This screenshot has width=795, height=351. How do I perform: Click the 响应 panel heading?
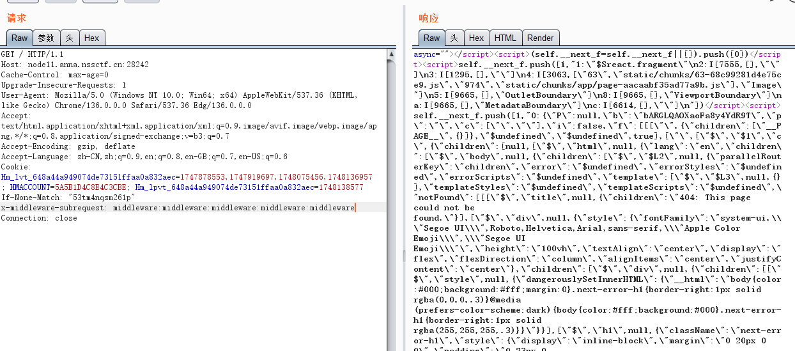pyautogui.click(x=429, y=18)
